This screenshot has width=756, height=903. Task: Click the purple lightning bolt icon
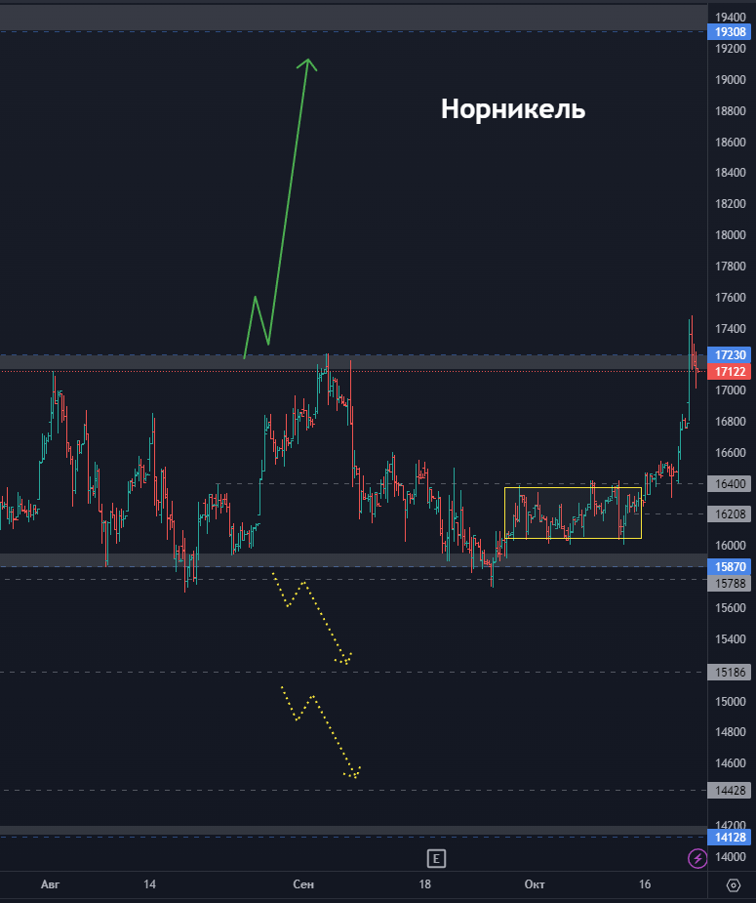pyautogui.click(x=697, y=859)
